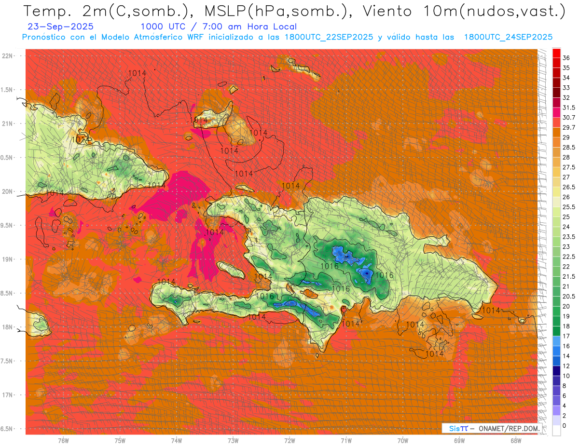Click the 19N latitude axis label
This screenshot has width=579, height=447.
8,259
